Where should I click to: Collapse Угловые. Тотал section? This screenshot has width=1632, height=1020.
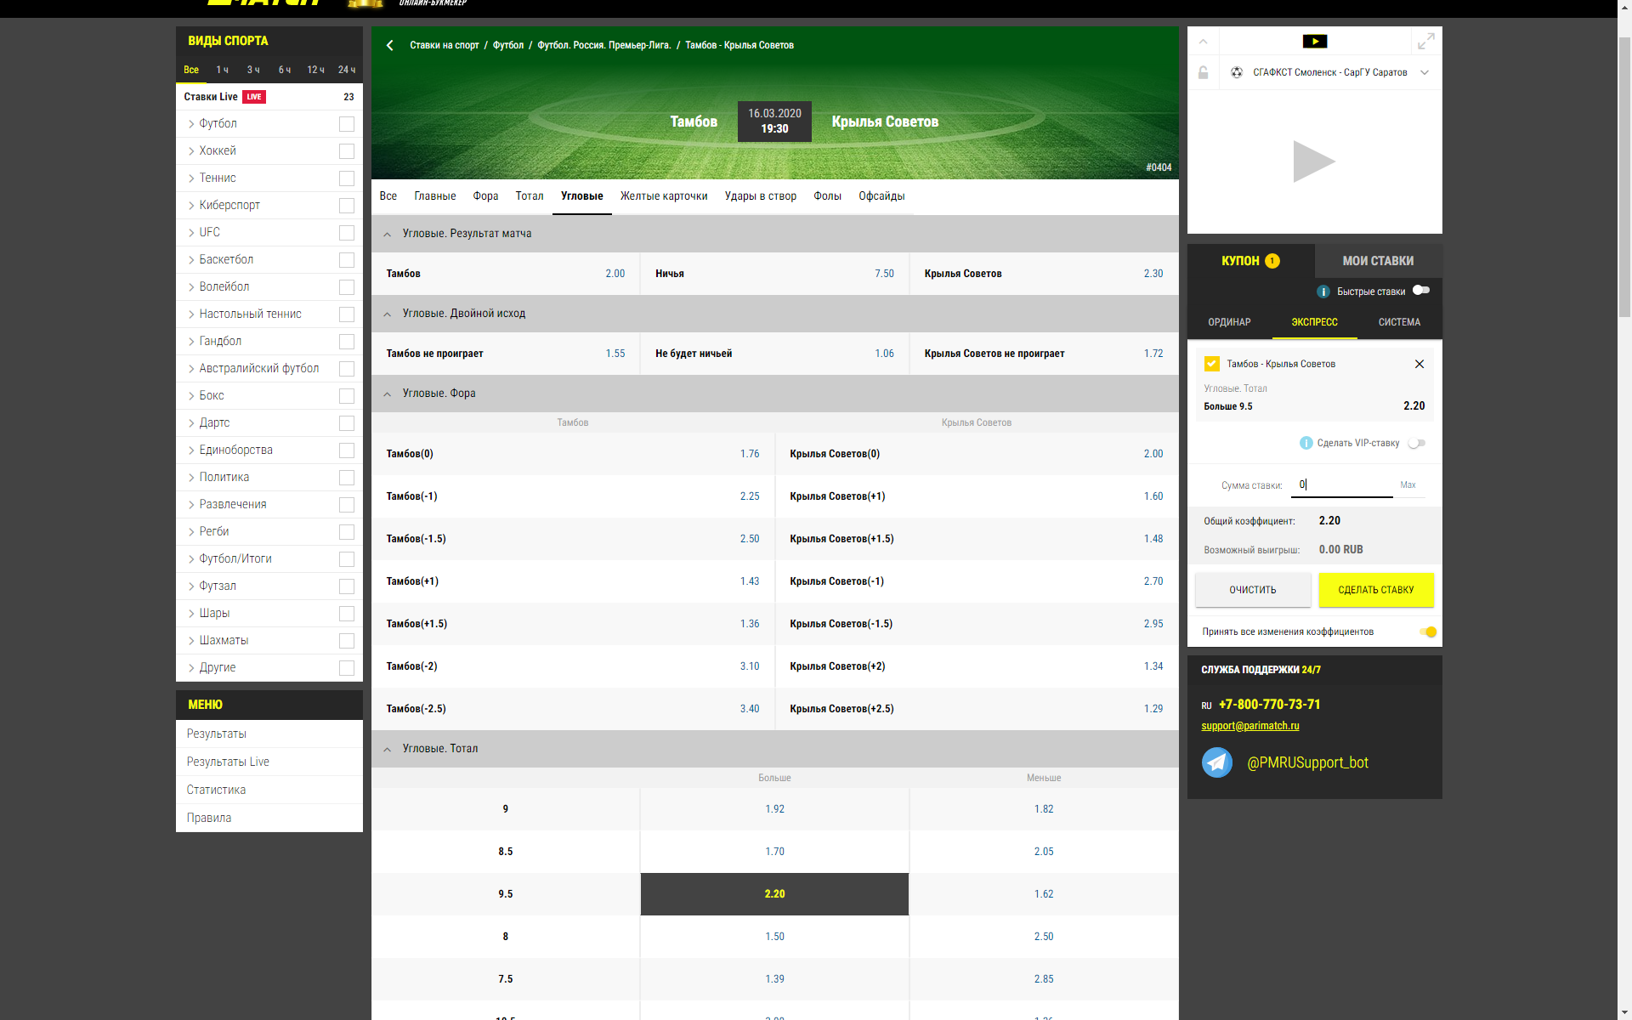388,749
